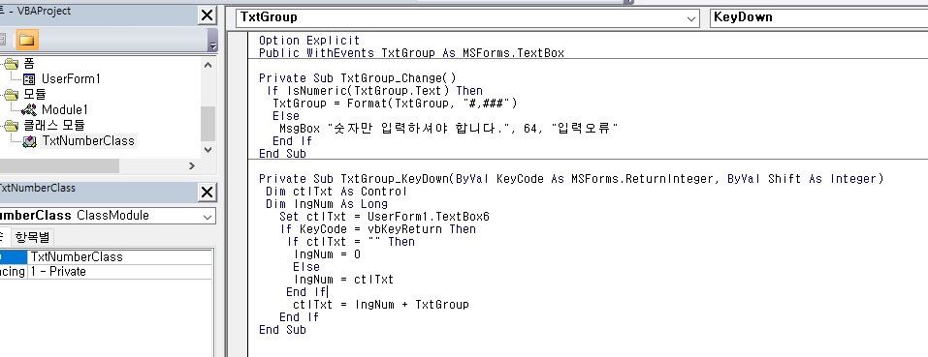
Task: Open the ClassModule object dropdown in properties
Action: pos(208,217)
